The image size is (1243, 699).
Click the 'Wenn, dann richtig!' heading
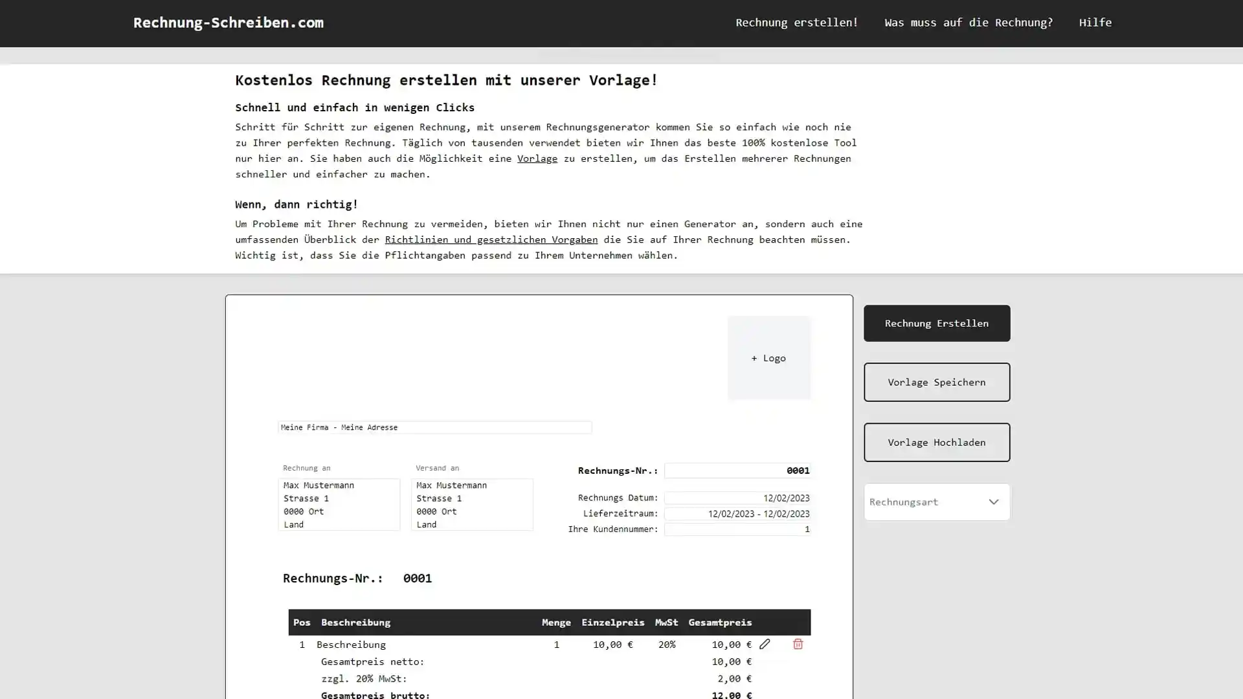tap(297, 205)
